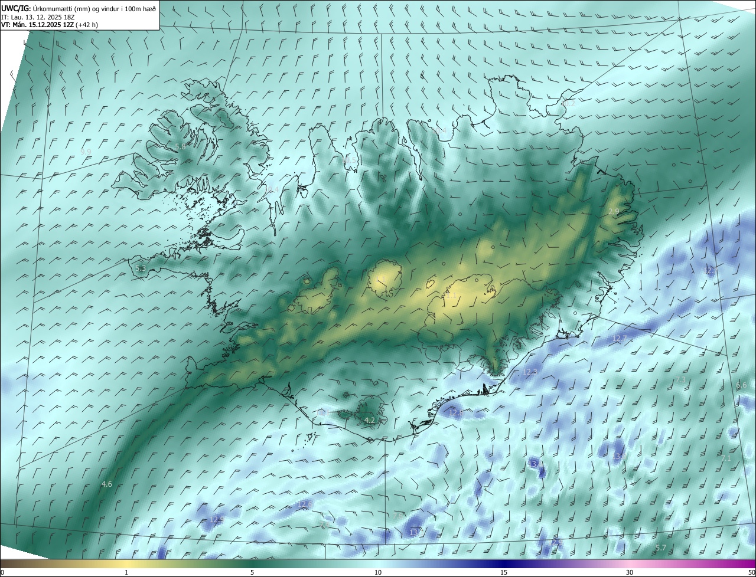Click the 'VT: Mán. 15.12.2025 12Z (+42 h)' line
The width and height of the screenshot is (756, 577).
[50, 25]
